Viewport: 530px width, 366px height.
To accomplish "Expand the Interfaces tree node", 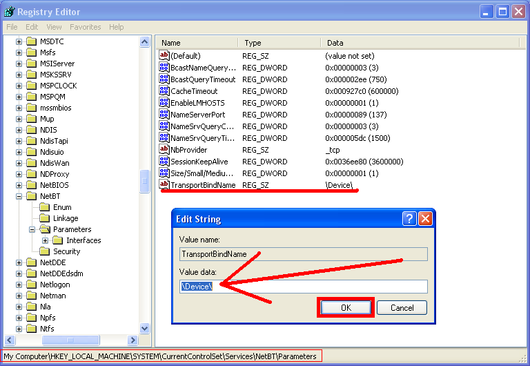I will [46, 240].
